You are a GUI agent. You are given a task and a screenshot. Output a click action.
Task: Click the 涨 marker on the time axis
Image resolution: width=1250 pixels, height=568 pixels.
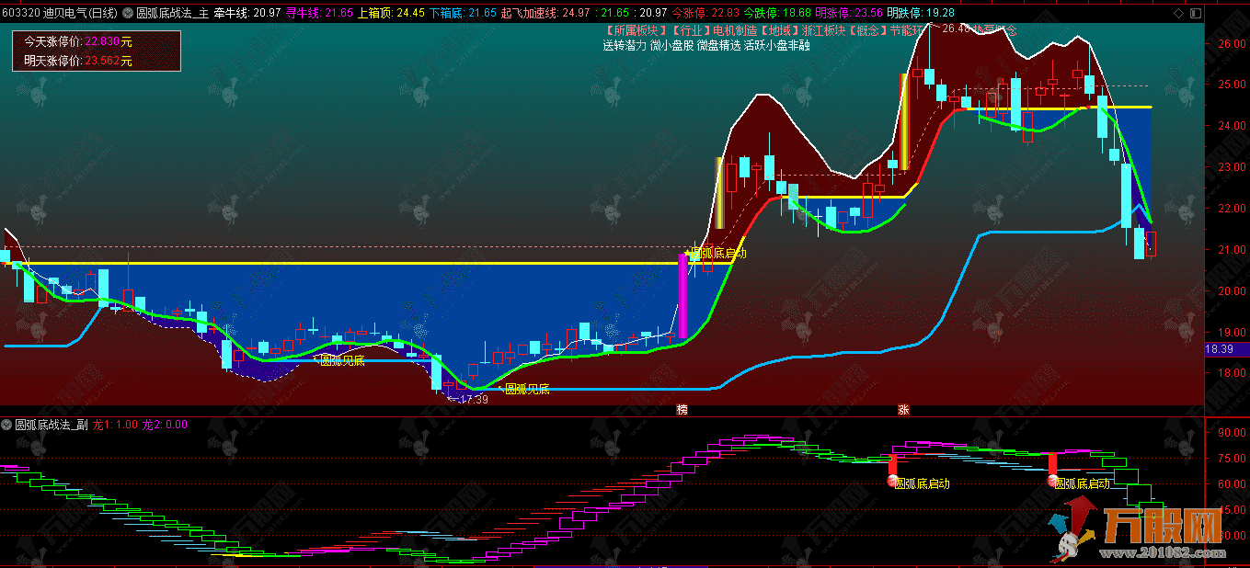[x=903, y=409]
